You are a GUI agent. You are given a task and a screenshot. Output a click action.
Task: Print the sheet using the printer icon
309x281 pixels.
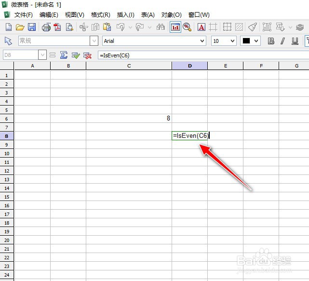(x=46, y=27)
